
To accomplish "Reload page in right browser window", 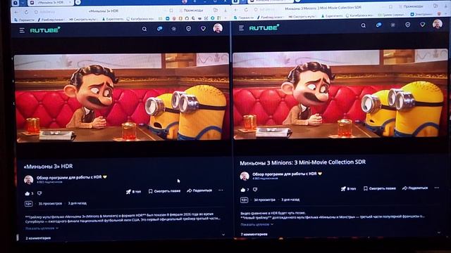I will pyautogui.click(x=246, y=9).
